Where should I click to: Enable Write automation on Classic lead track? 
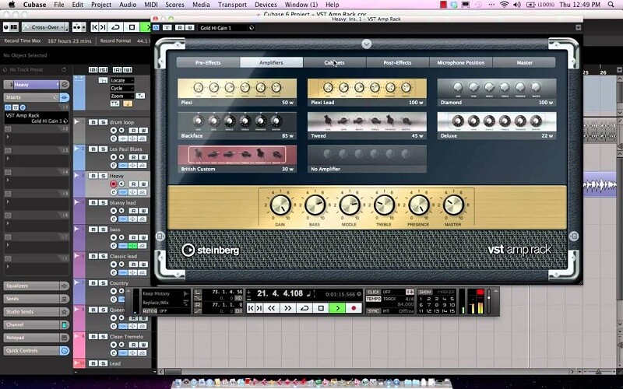[143, 265]
